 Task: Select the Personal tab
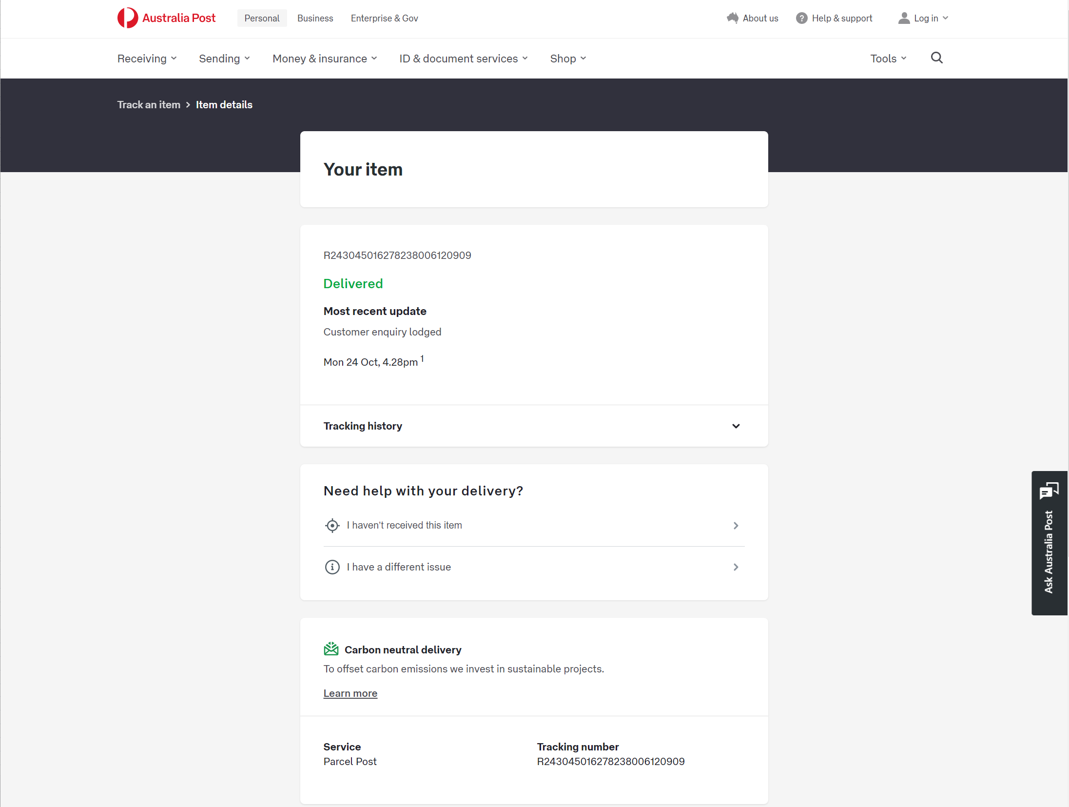[262, 18]
